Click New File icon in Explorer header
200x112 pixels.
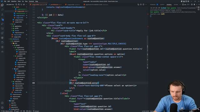click(x=16, y=4)
